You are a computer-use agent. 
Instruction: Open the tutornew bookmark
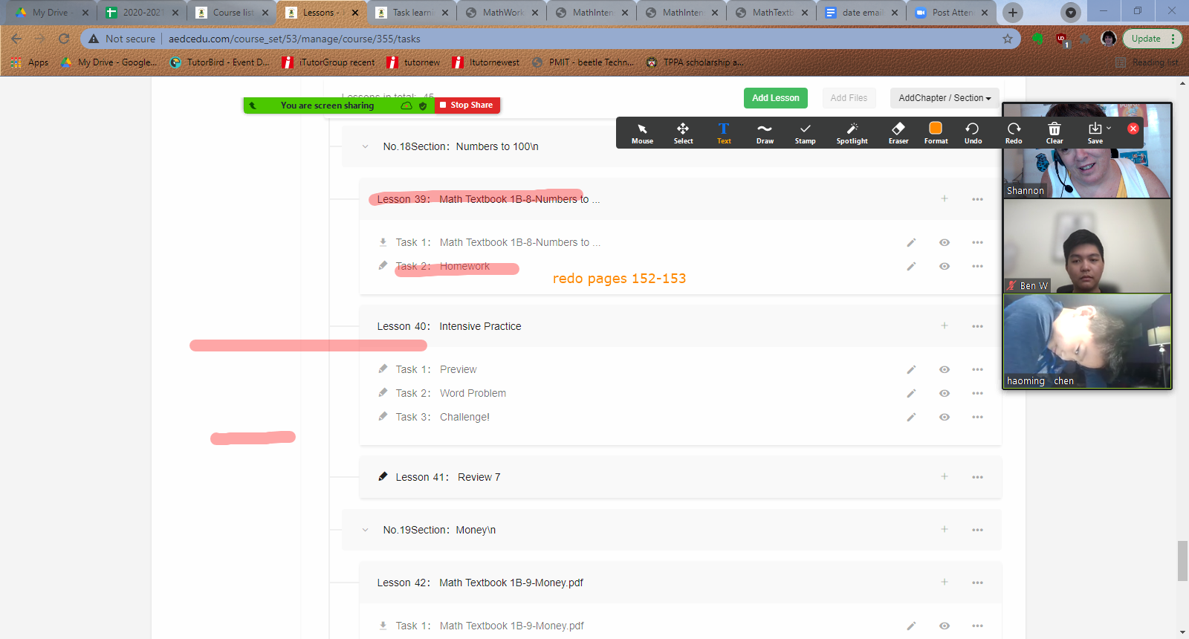(x=414, y=62)
